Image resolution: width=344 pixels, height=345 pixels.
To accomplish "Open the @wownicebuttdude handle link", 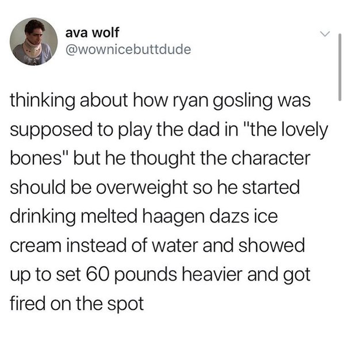I will click(x=128, y=49).
